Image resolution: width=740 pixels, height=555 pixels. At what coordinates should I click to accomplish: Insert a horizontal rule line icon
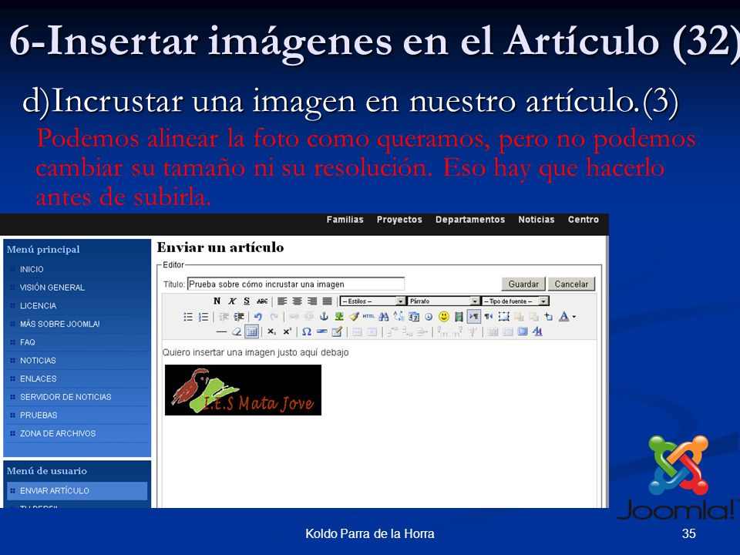221,331
